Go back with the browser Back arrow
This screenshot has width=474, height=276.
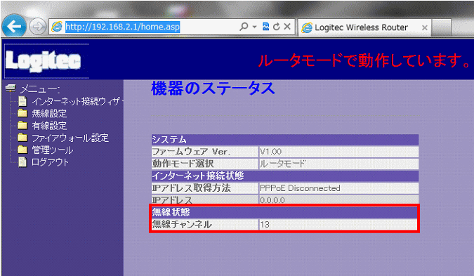13,27
